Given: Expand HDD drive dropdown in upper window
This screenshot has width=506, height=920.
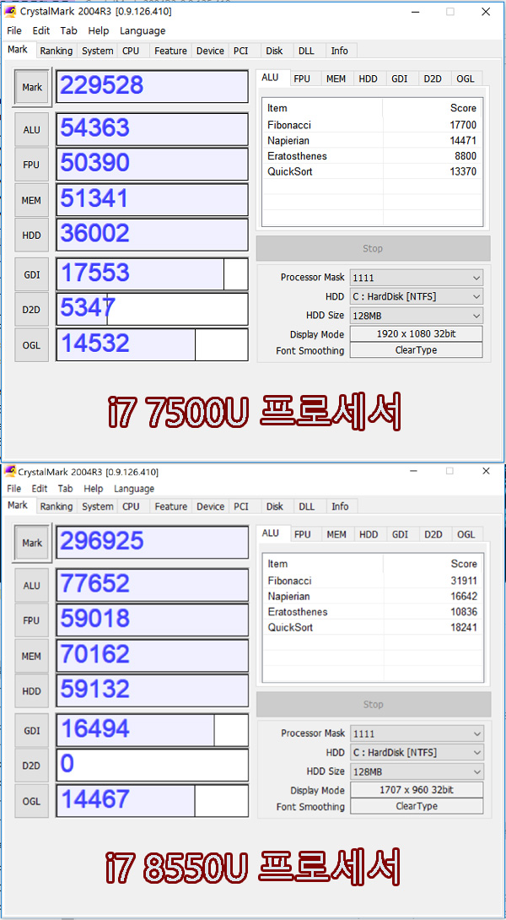Looking at the screenshot, I should tap(417, 296).
